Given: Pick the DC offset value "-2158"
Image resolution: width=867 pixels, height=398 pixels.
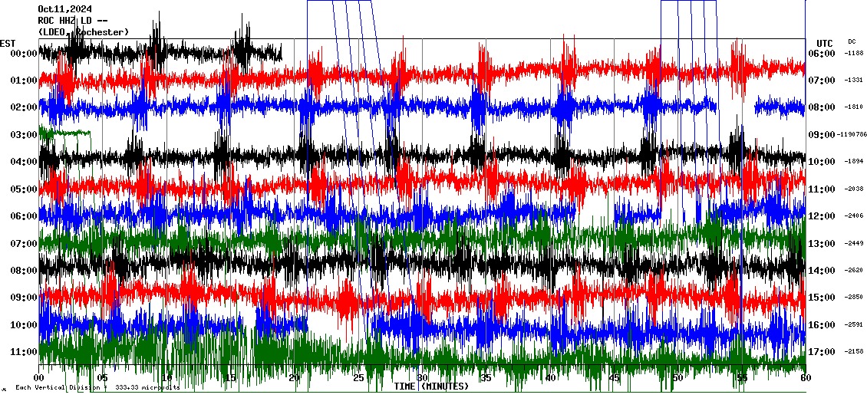Looking at the screenshot, I should (854, 351).
